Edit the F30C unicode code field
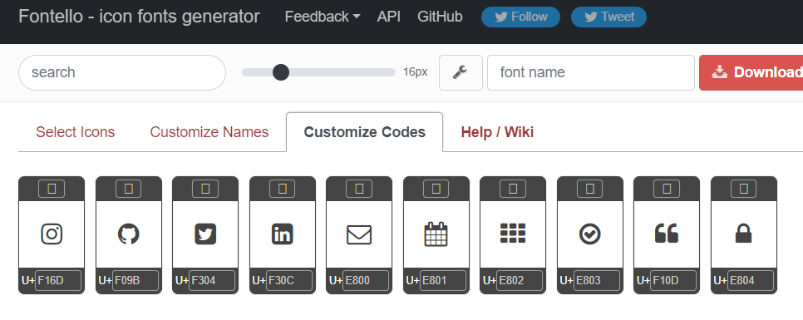803x320 pixels. point(288,281)
